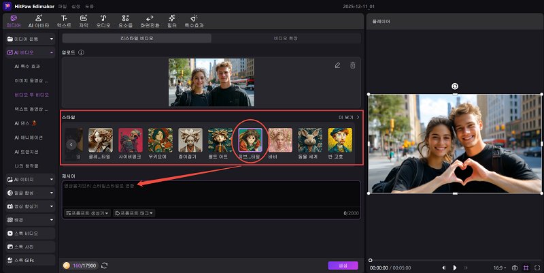Open the 설정 menu
Image resolution: width=544 pixels, height=273 pixels.
click(77, 5)
